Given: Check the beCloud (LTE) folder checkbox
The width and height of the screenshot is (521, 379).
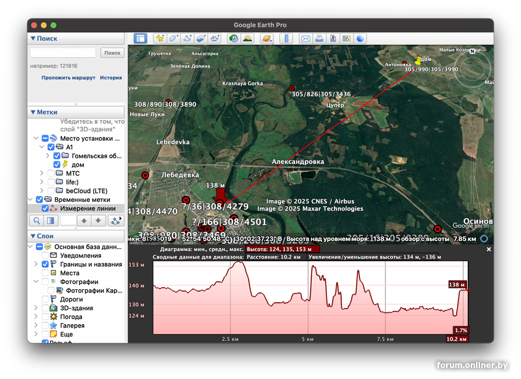Looking at the screenshot, I should point(51,191).
